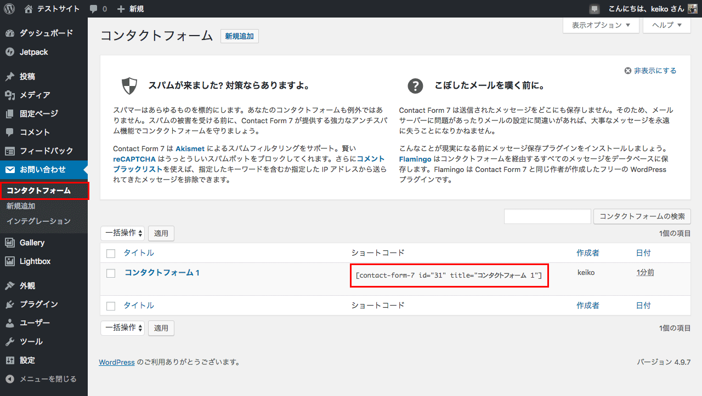Click the プラグイン plug icon
Screen dimensions: 702x396
tap(10, 305)
